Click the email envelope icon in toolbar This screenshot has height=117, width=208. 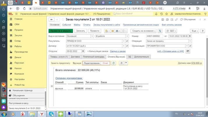[112, 31]
